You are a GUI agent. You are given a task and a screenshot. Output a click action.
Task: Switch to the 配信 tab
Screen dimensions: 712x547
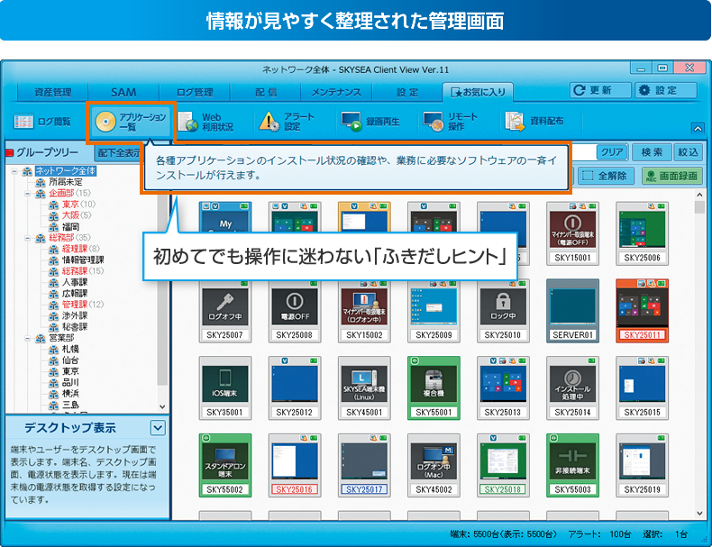click(266, 93)
